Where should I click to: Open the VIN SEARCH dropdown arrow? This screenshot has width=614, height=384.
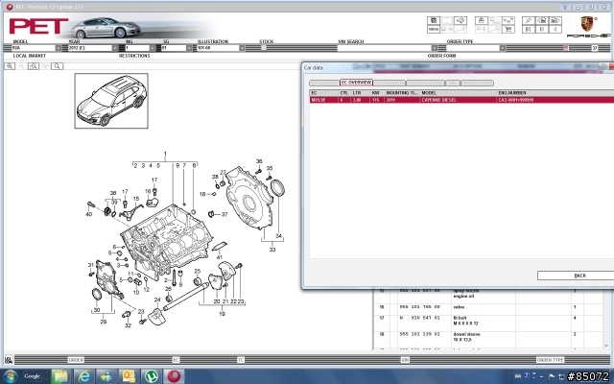tap(435, 48)
